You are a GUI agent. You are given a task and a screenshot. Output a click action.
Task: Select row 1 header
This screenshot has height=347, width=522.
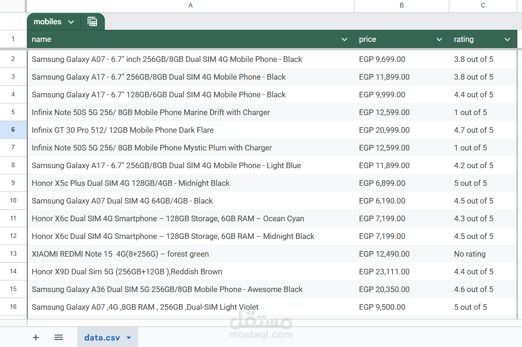[x=13, y=39]
